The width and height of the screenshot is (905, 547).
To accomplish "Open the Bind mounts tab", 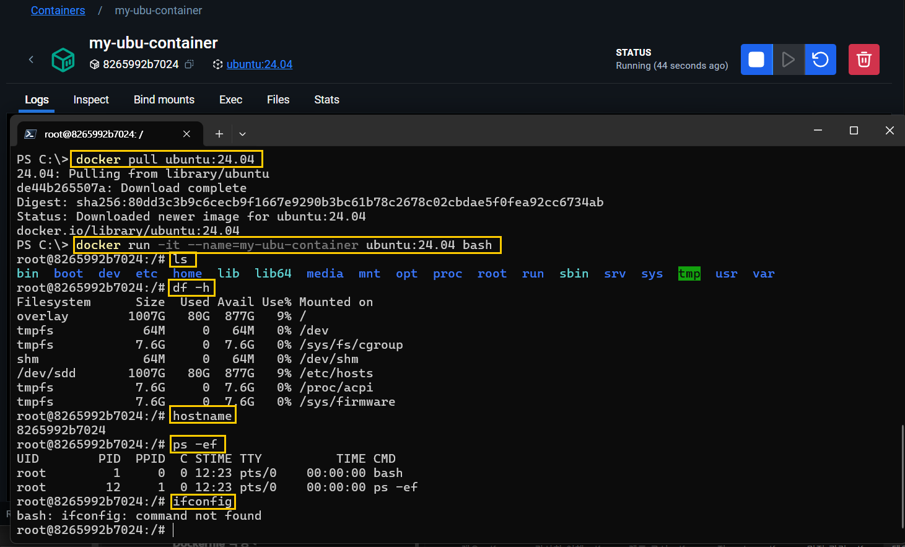I will [164, 100].
